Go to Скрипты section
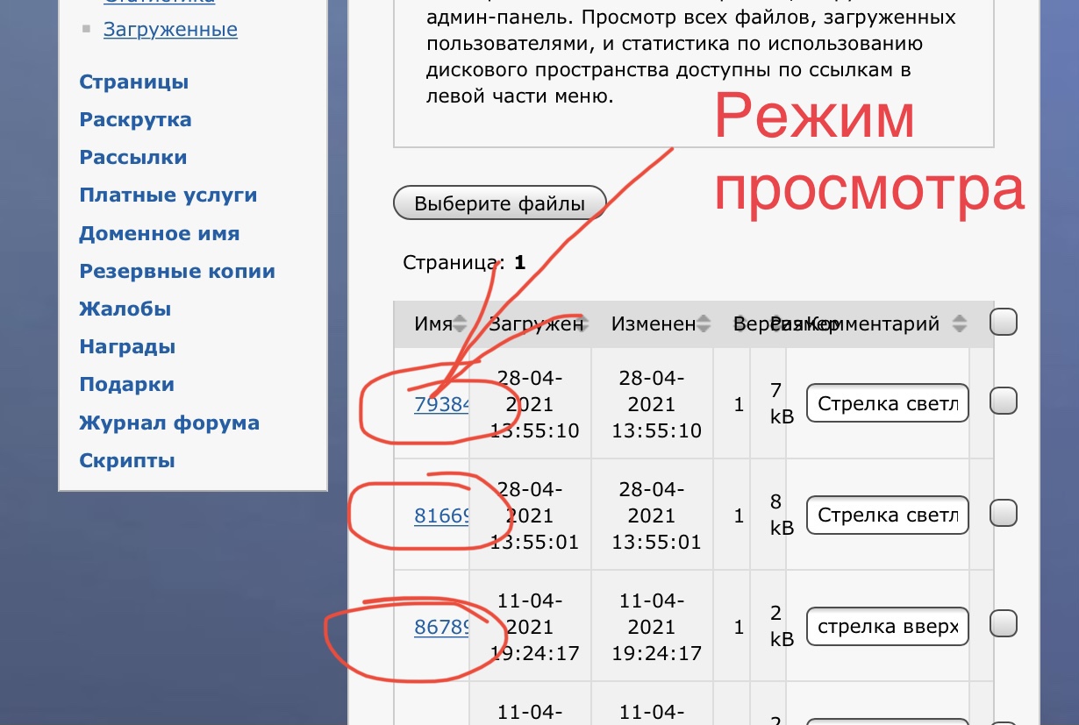 pyautogui.click(x=127, y=461)
